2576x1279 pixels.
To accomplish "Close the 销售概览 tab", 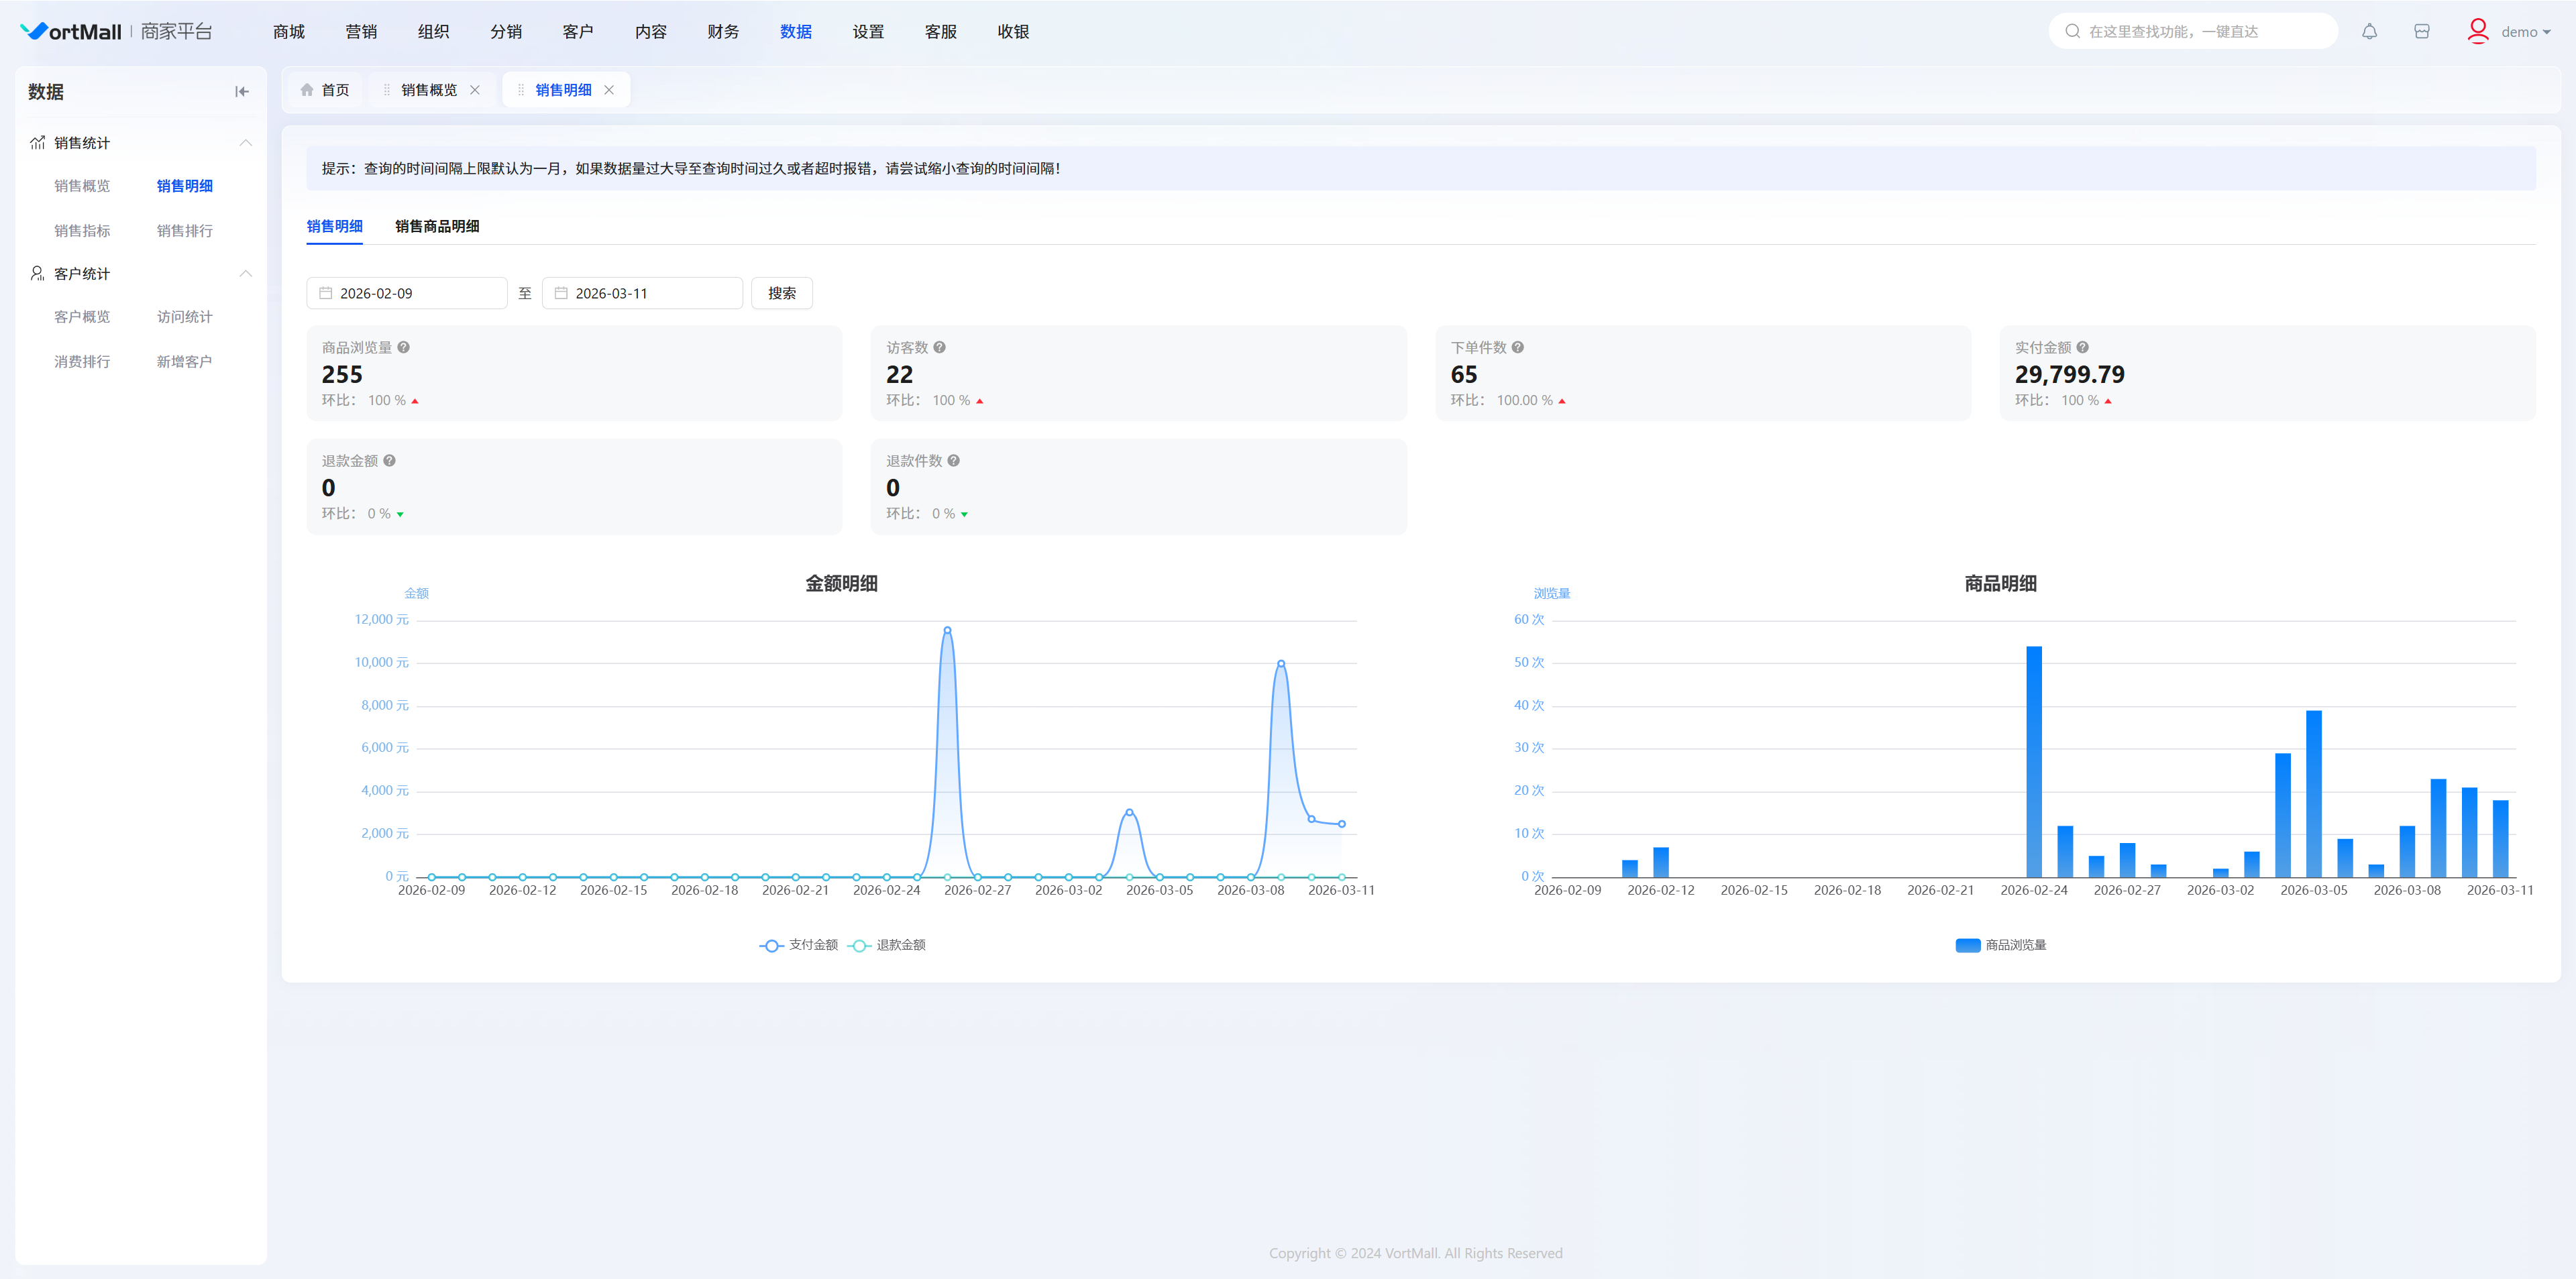I will click(475, 90).
